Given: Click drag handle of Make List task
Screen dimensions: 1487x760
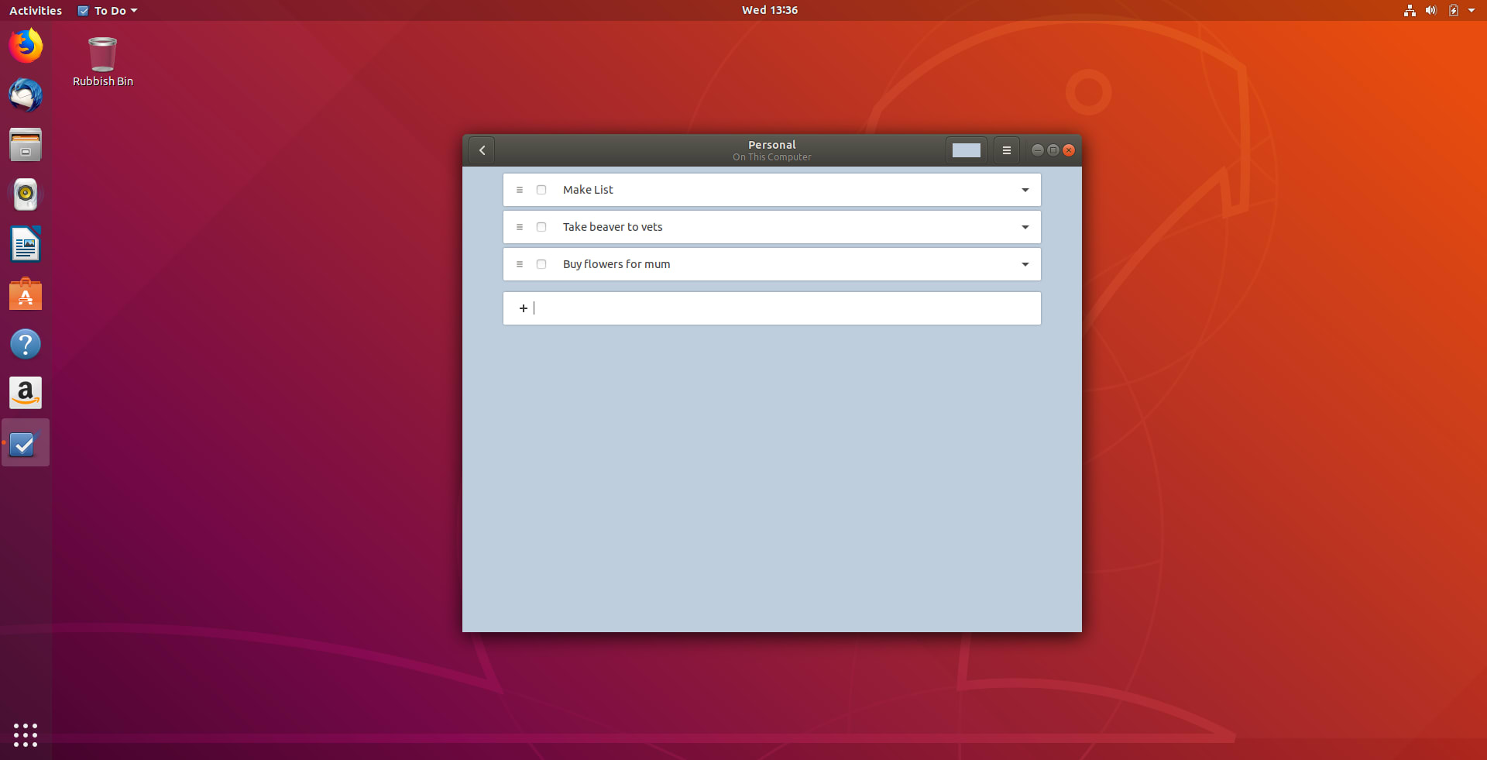Looking at the screenshot, I should [520, 190].
